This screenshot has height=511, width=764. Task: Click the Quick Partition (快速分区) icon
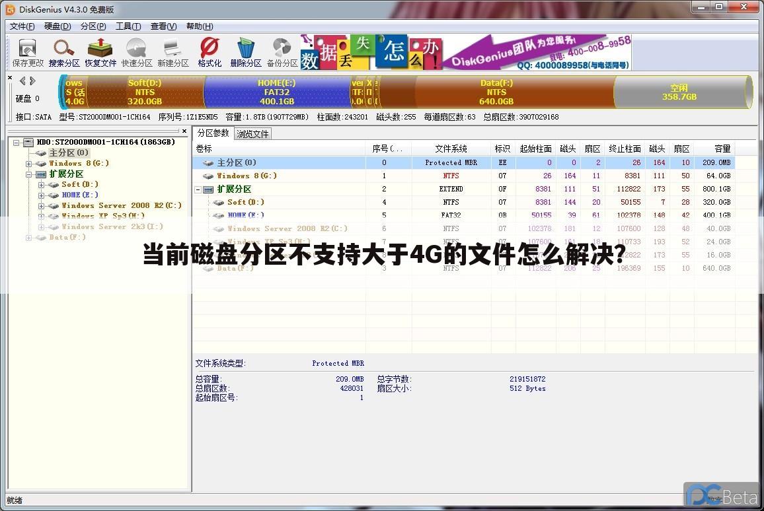(x=137, y=53)
